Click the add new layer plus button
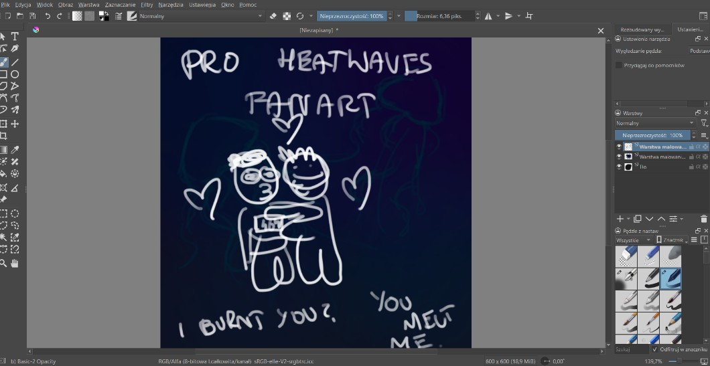This screenshot has width=710, height=366. pyautogui.click(x=620, y=219)
